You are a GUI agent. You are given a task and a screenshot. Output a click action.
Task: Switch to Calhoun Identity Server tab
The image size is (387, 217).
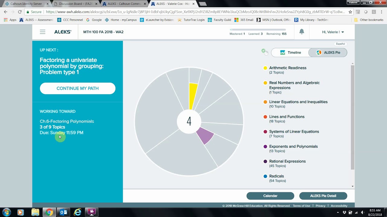coord(26,4)
